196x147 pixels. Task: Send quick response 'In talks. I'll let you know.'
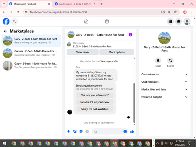coord(95,102)
